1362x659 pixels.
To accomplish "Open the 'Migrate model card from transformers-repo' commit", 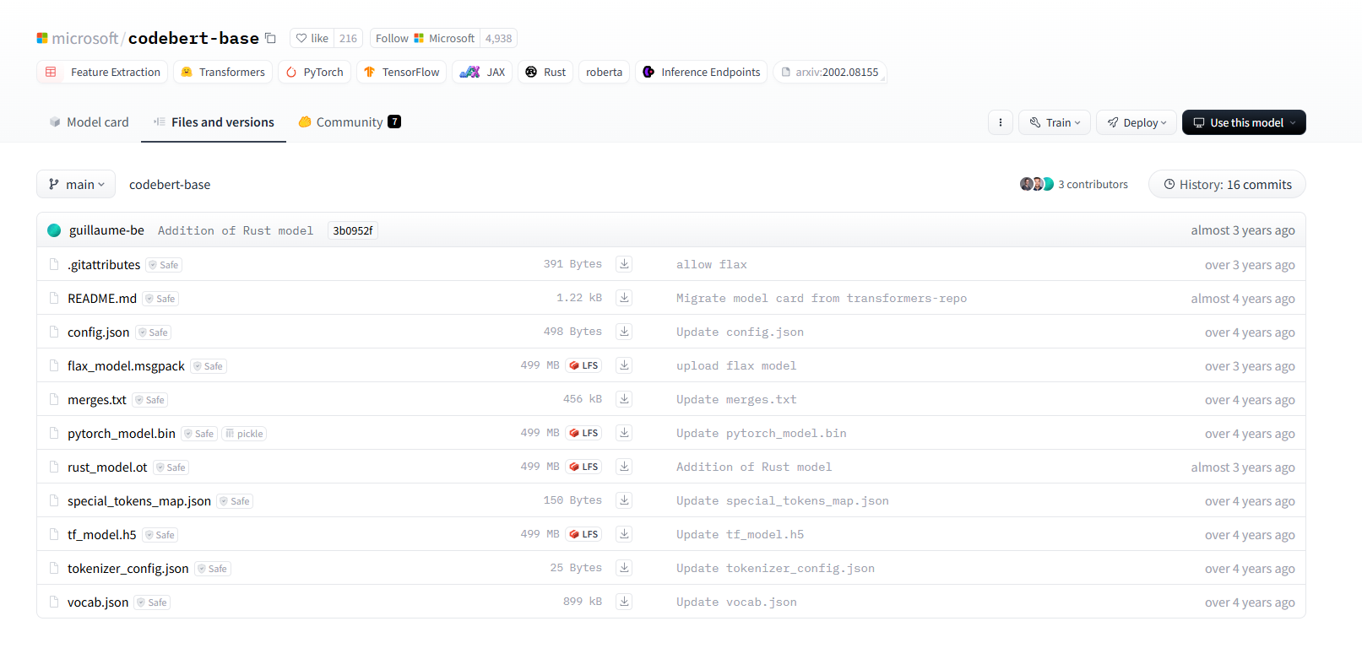I will click(822, 298).
